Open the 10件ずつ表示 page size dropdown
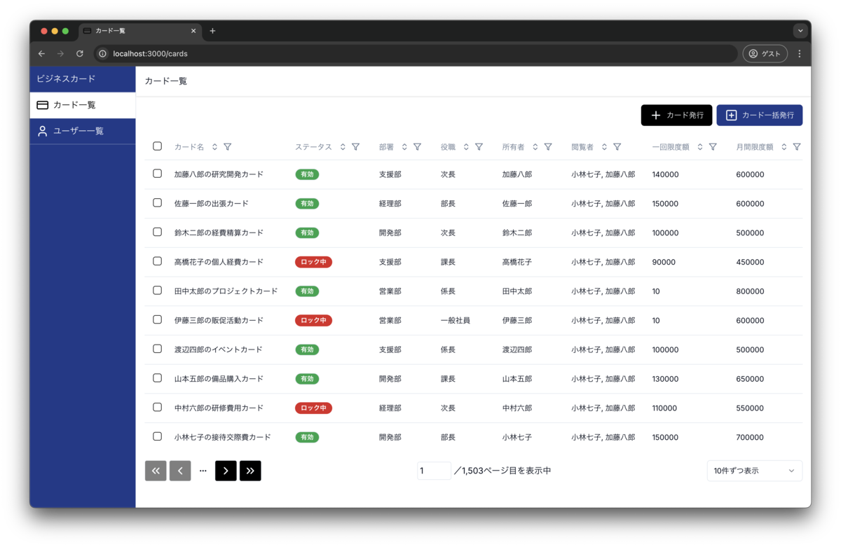Image resolution: width=841 pixels, height=547 pixels. click(x=754, y=471)
